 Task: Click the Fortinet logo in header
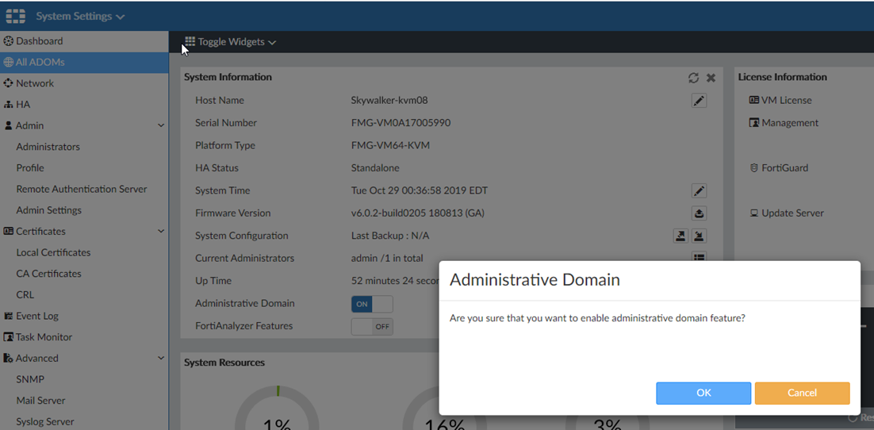pyautogui.click(x=16, y=16)
